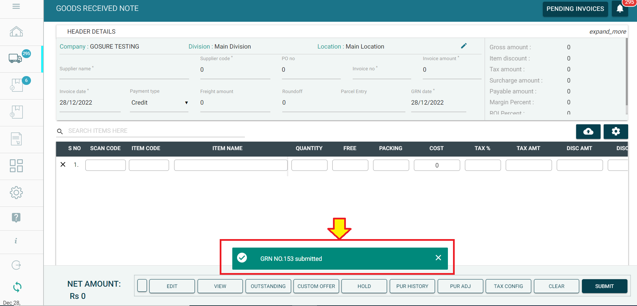Click the summary panel scrollbar
The height and width of the screenshot is (306, 637).
[x=626, y=71]
